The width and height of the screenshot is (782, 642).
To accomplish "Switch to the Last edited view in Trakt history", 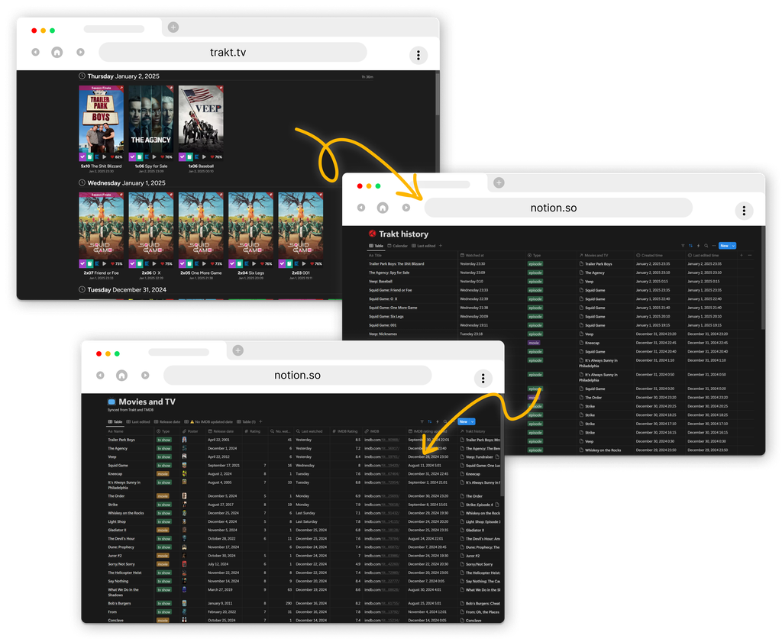I will pyautogui.click(x=423, y=246).
